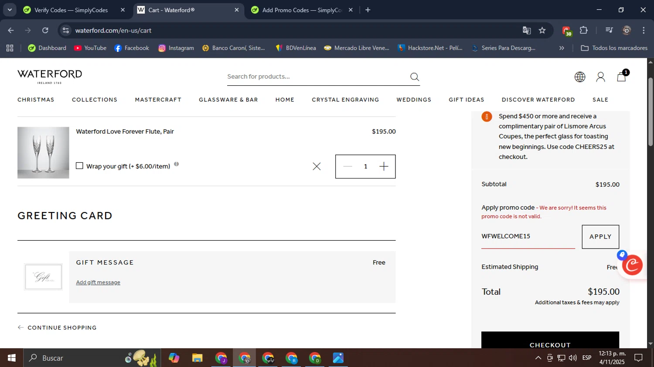This screenshot has height=367, width=654.
Task: Open the Instagram bookmark
Action: (176, 48)
